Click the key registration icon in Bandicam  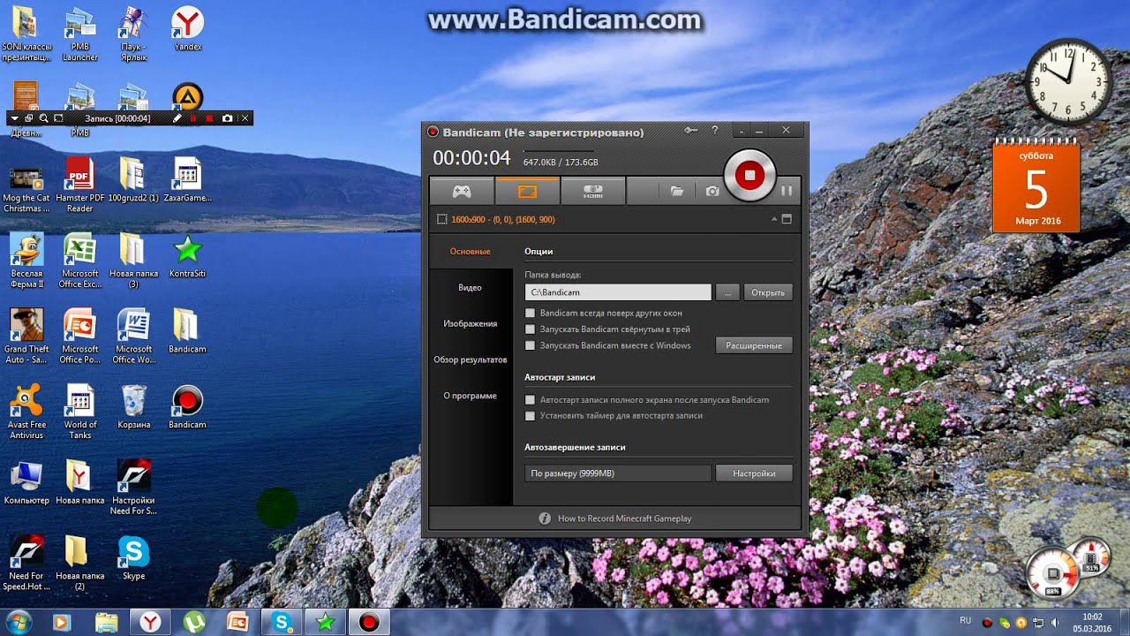pos(690,131)
